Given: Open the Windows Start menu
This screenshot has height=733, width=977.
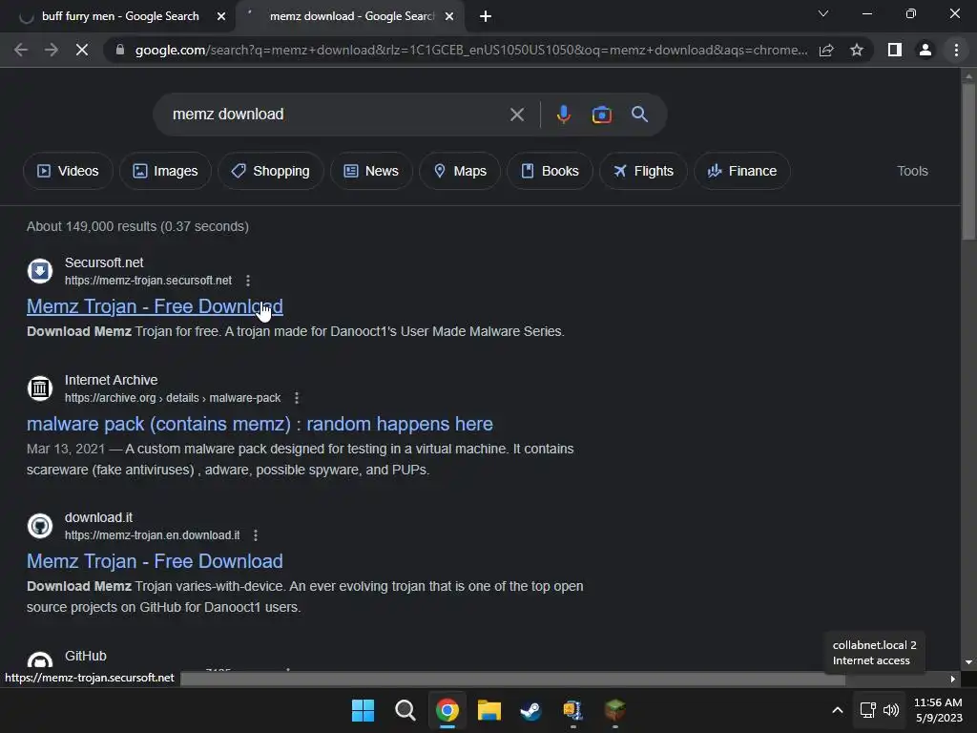Looking at the screenshot, I should click(x=363, y=710).
